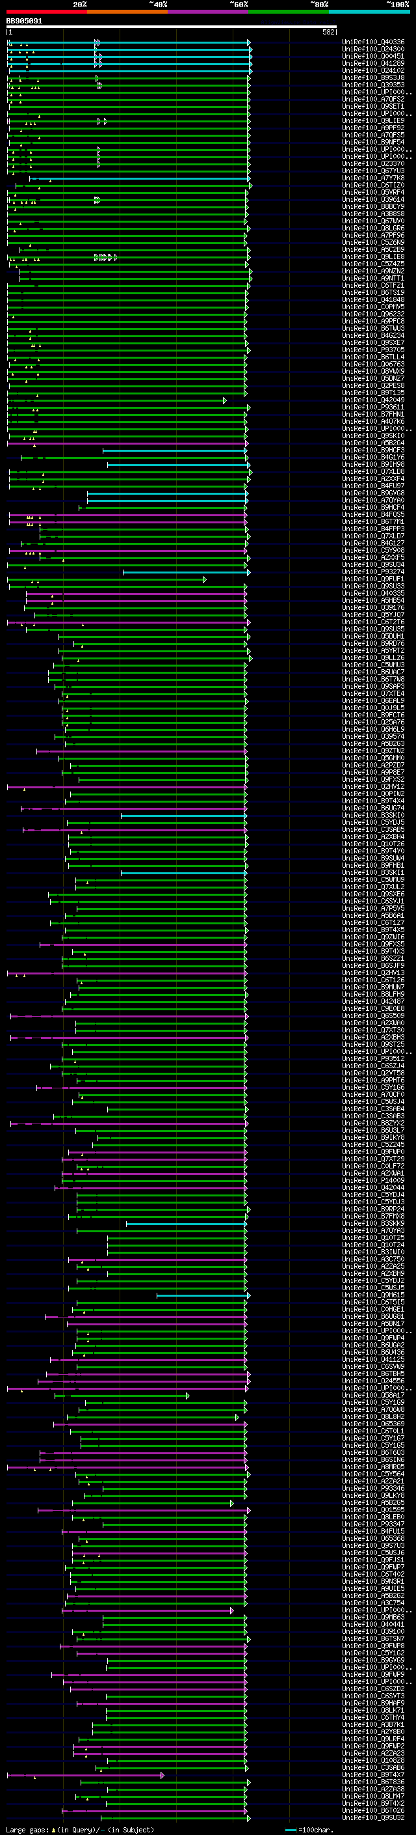Select hit label UniRef100_Q5DUH1
This screenshot has width=416, height=1835.
coord(373,636)
